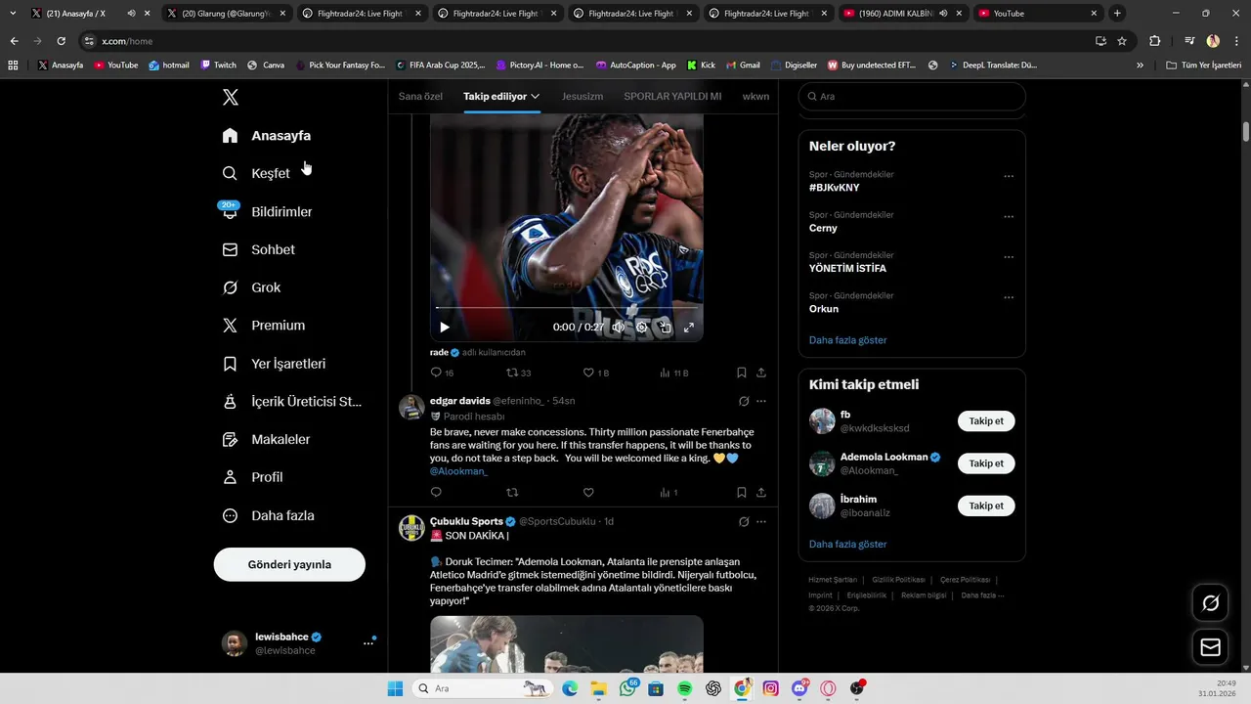Reply to rade's video post (16)
The width and height of the screenshot is (1251, 704).
point(442,373)
